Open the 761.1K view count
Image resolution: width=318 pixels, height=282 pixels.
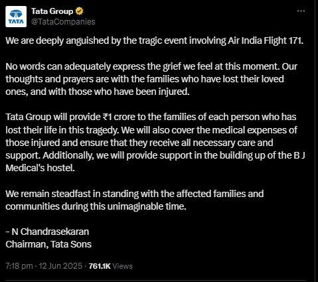100,266
